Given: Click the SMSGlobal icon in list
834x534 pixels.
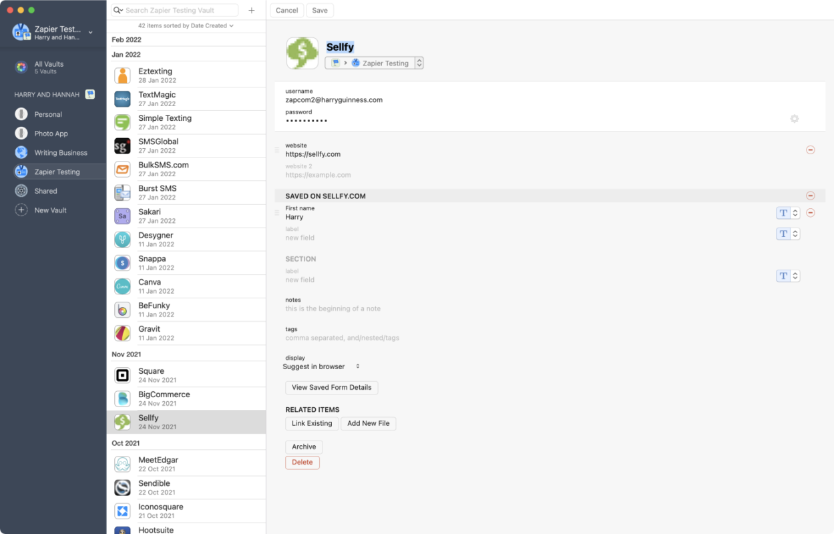Looking at the screenshot, I should [x=122, y=146].
